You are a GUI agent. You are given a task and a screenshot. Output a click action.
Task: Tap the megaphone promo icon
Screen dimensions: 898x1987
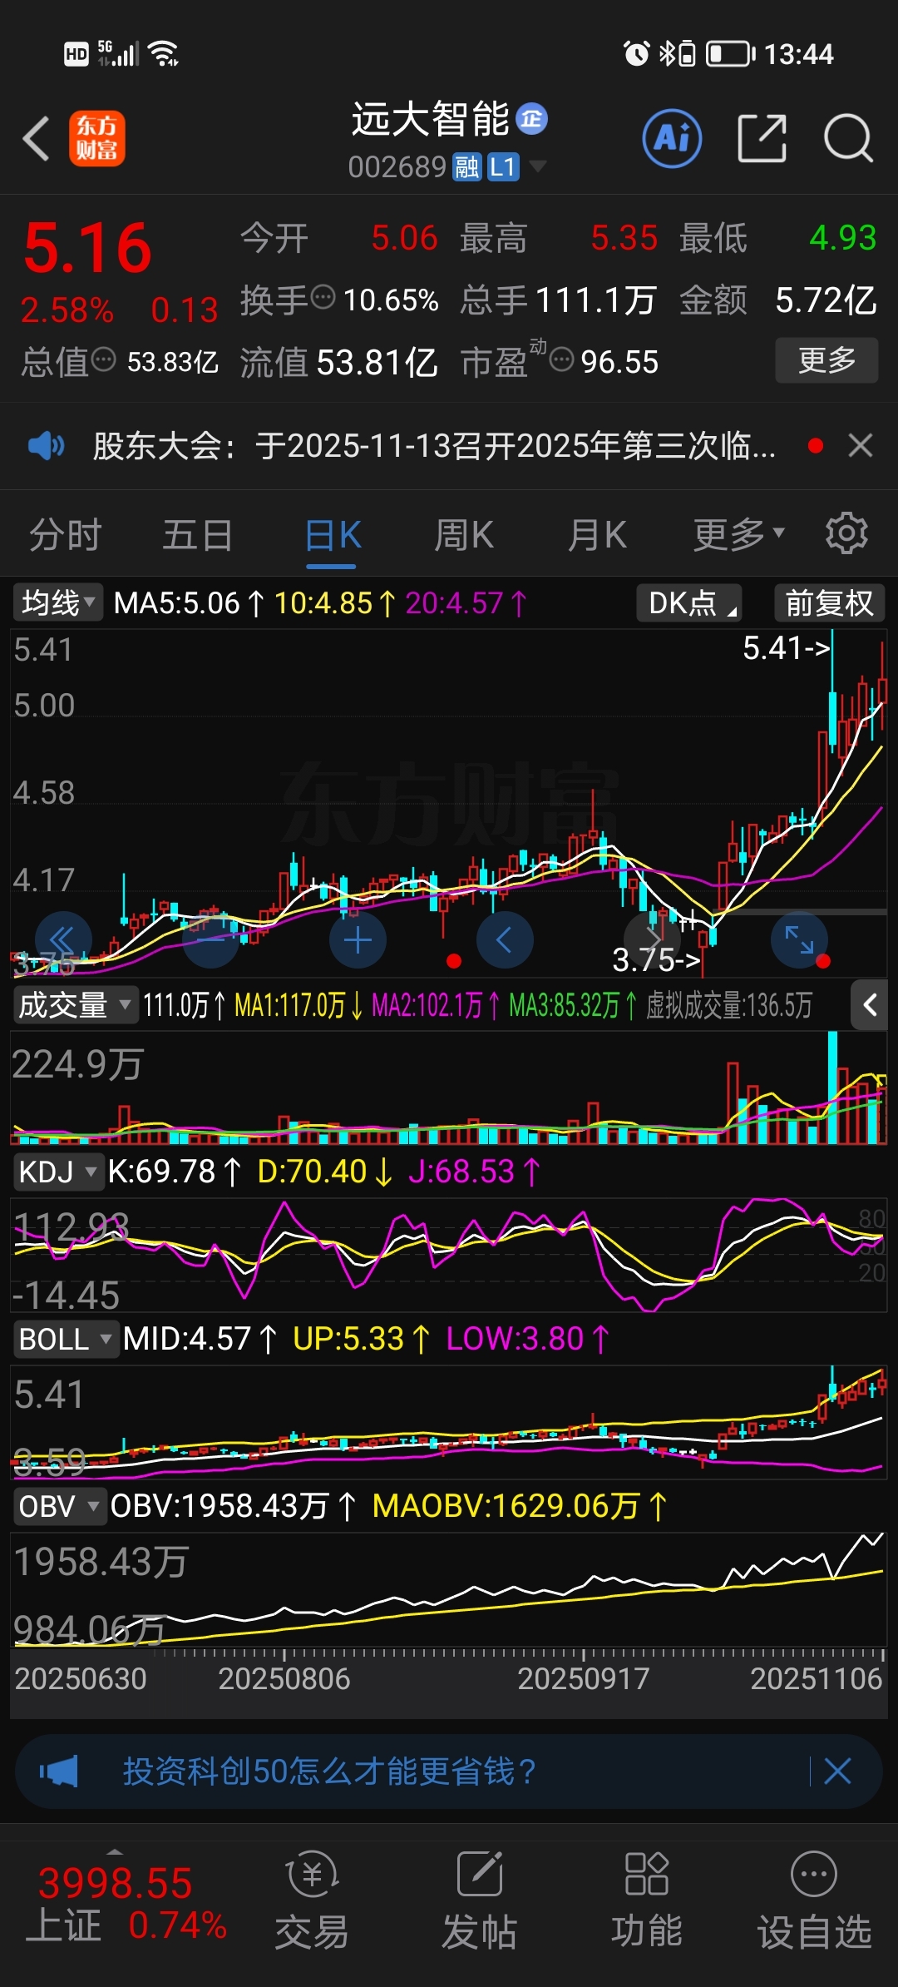click(59, 1771)
